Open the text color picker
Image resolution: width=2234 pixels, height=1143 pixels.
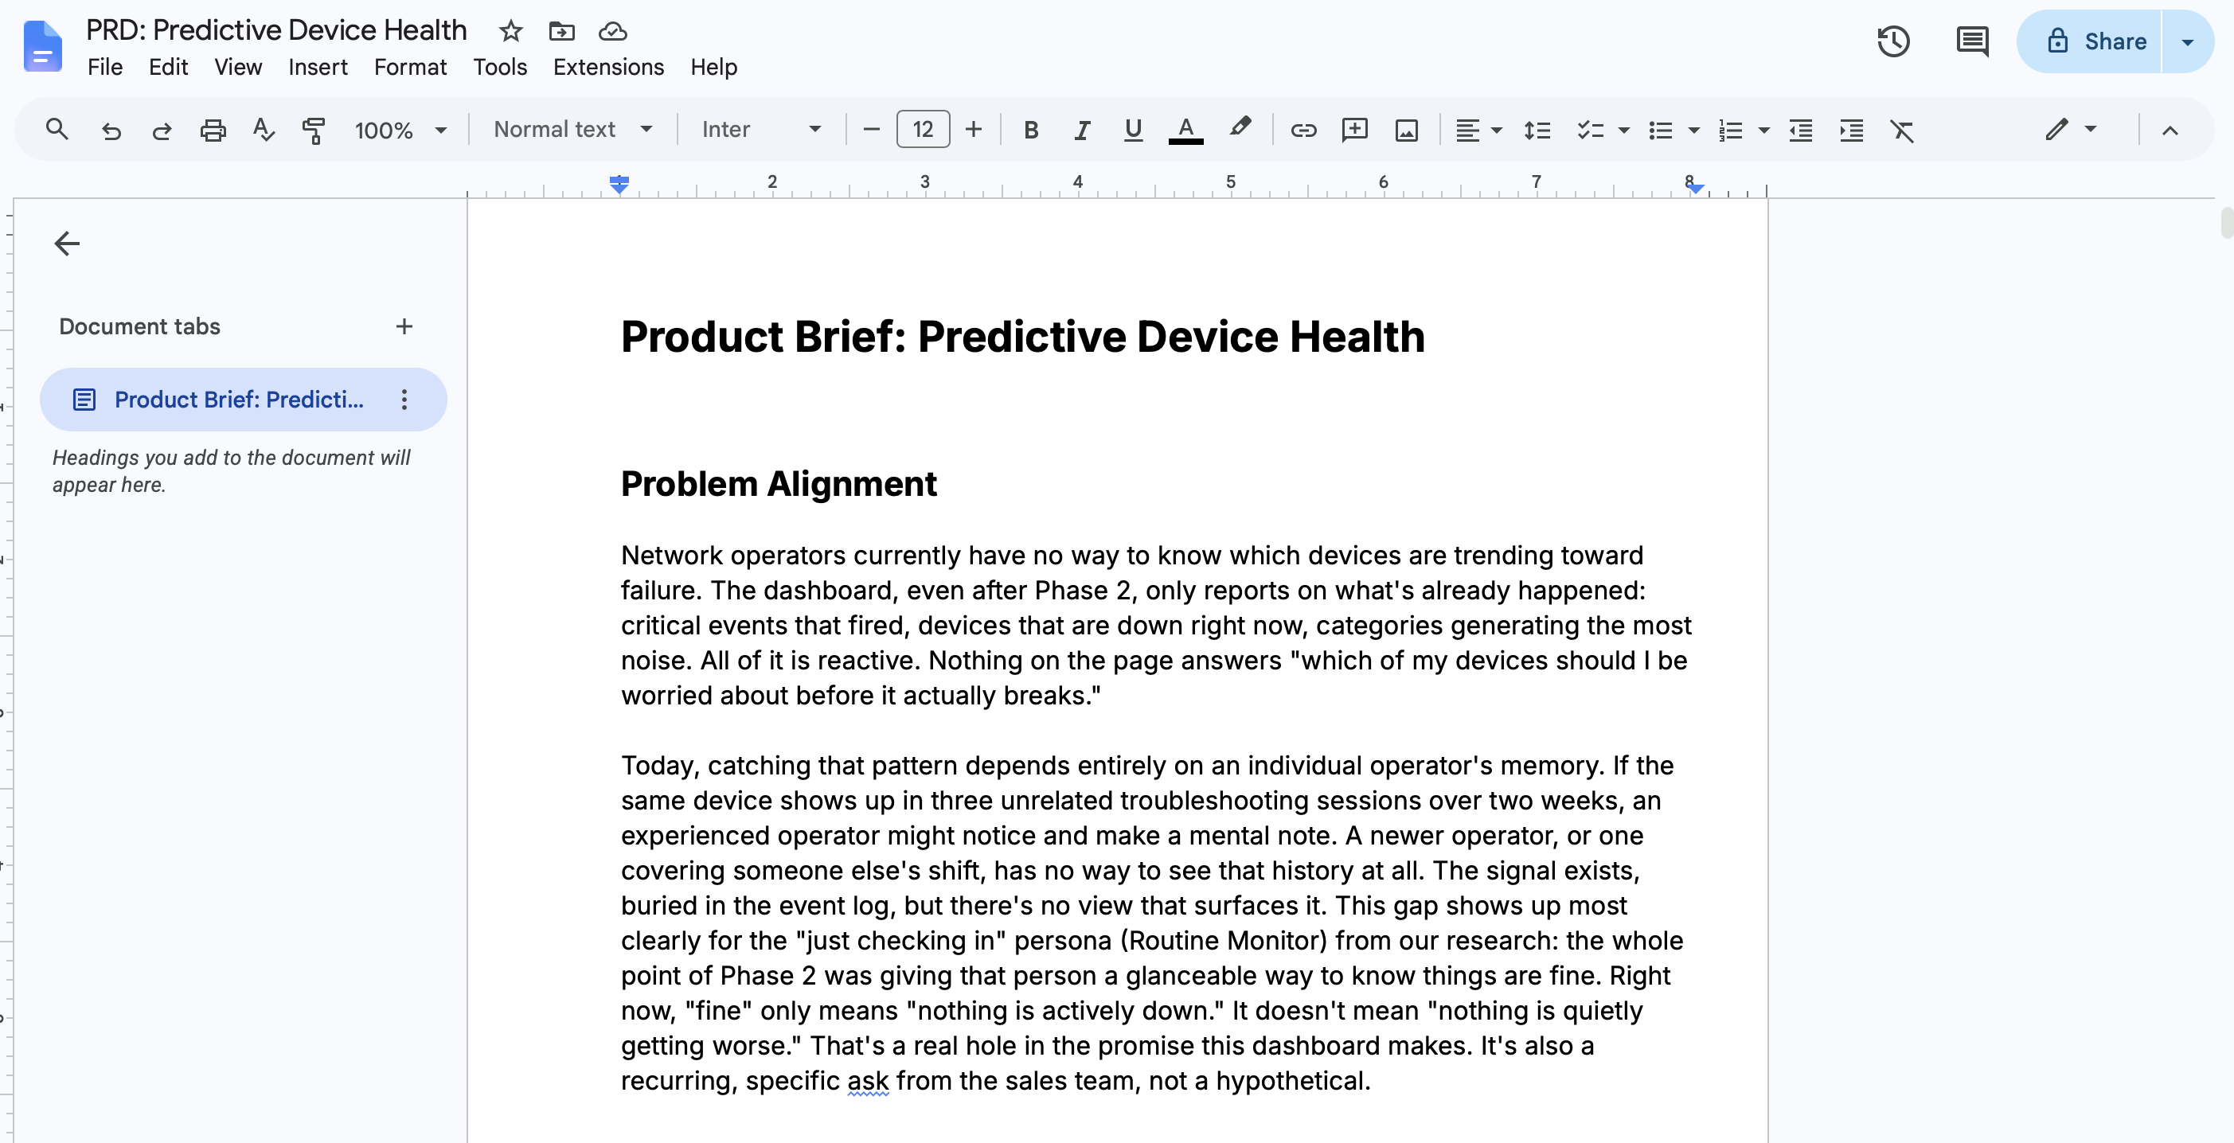click(x=1185, y=130)
